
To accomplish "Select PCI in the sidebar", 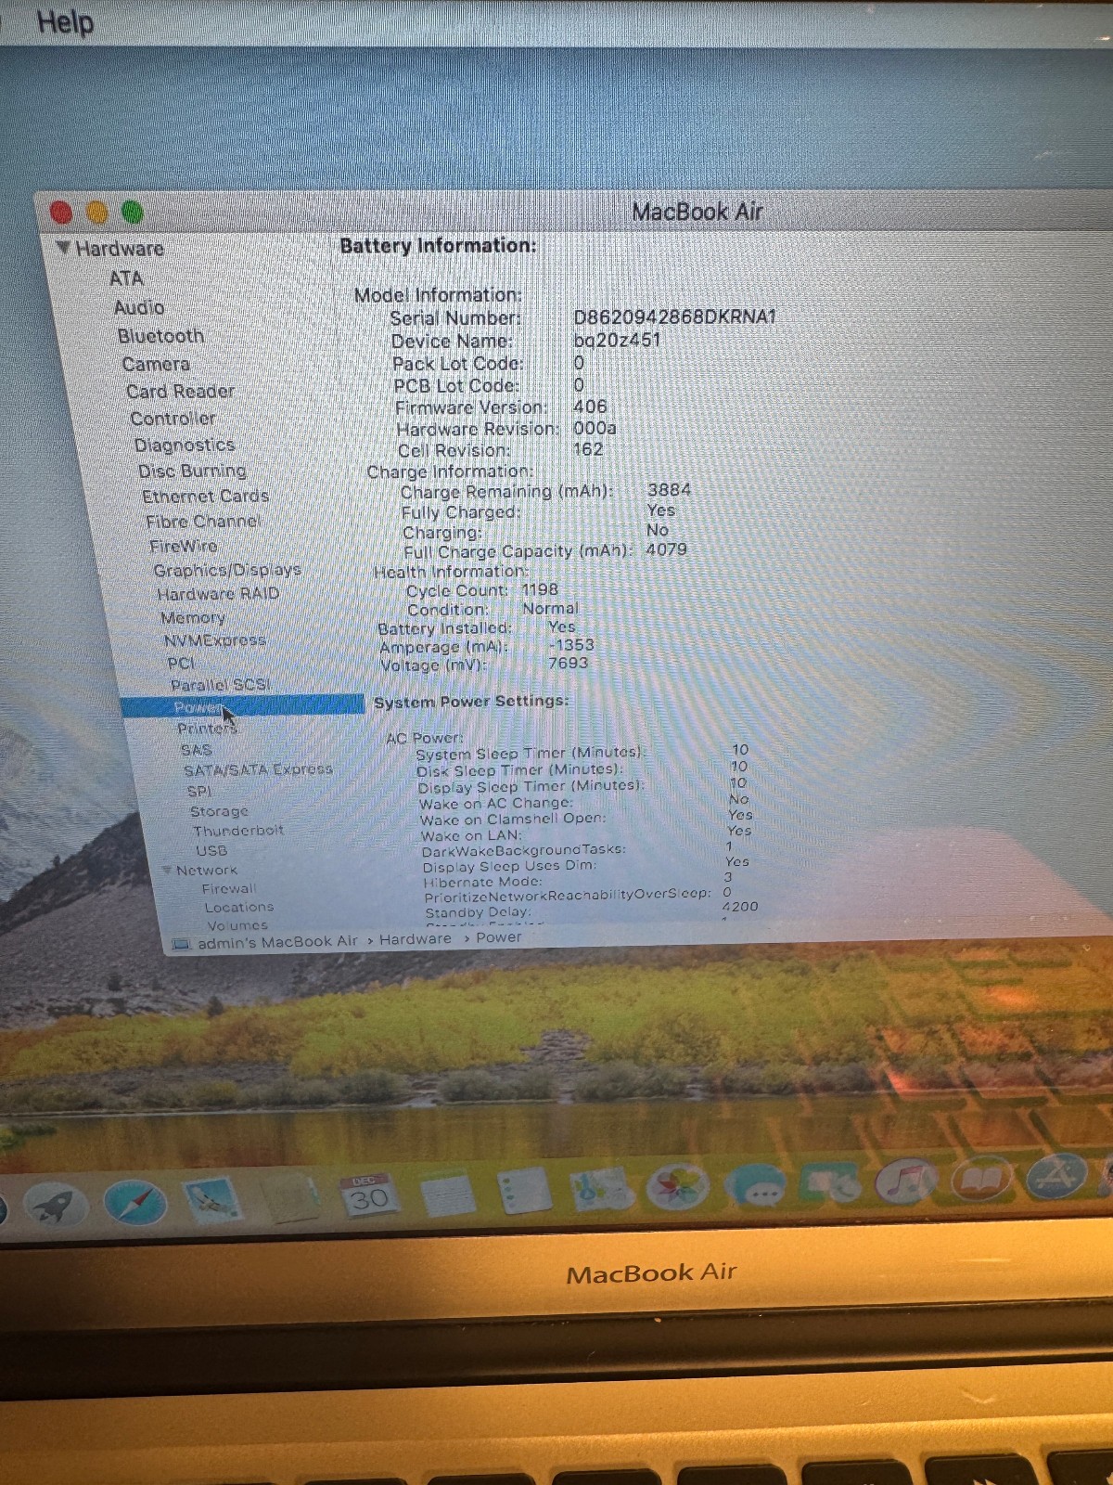I will pos(181,664).
